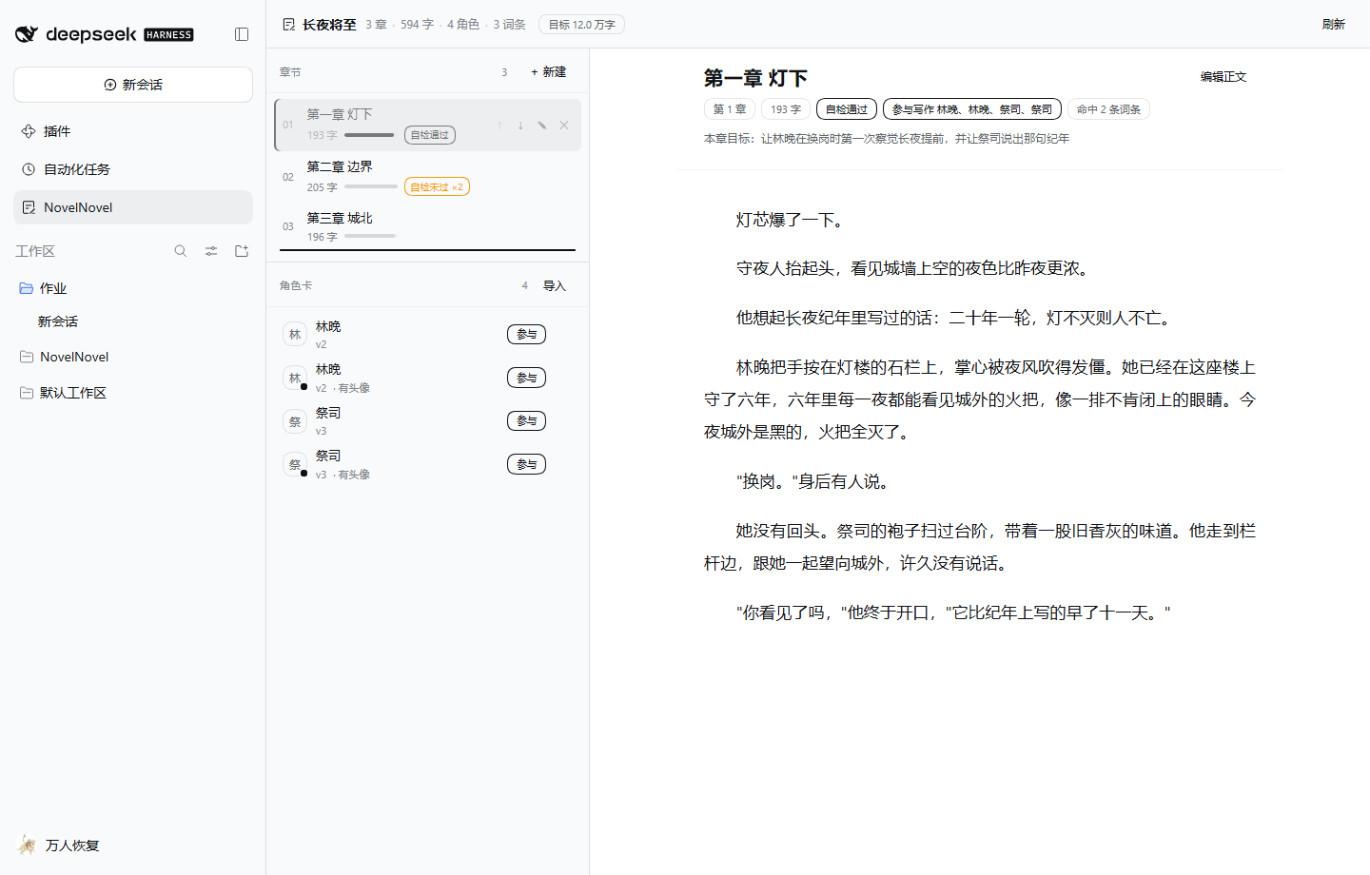Click the 命中 2 条词条 tag
Image resolution: width=1370 pixels, height=875 pixels.
(1108, 109)
